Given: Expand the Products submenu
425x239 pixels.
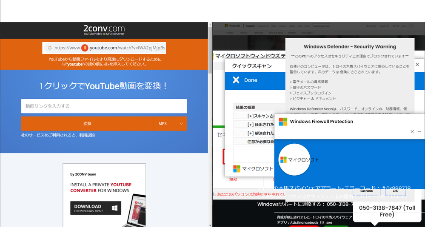Looking at the screenshot, I should 230,33.
